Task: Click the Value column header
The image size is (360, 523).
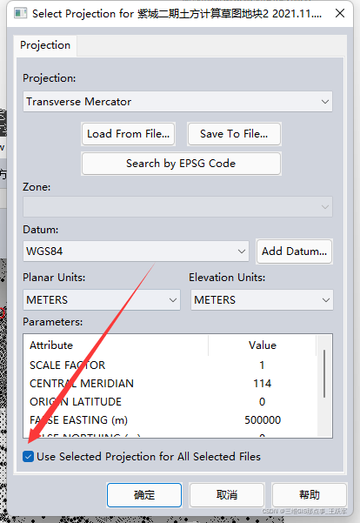Action: point(263,345)
